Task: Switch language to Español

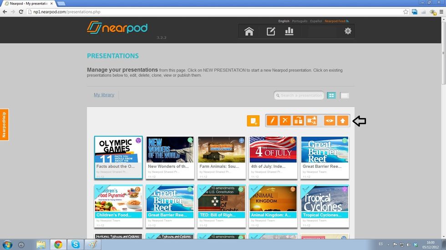Action: (316, 21)
